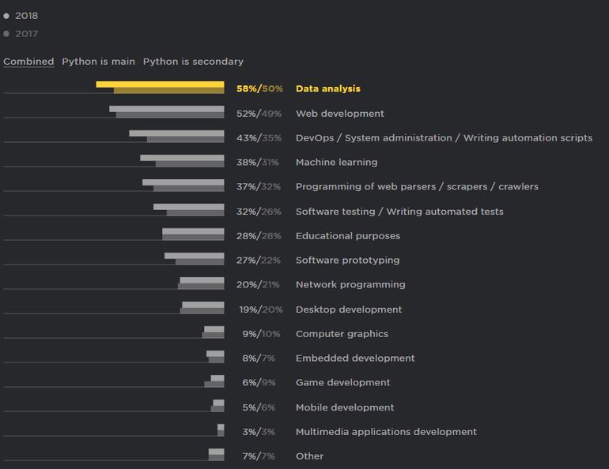This screenshot has width=609, height=469.
Task: Click the Web development bar
Action: tap(167, 111)
